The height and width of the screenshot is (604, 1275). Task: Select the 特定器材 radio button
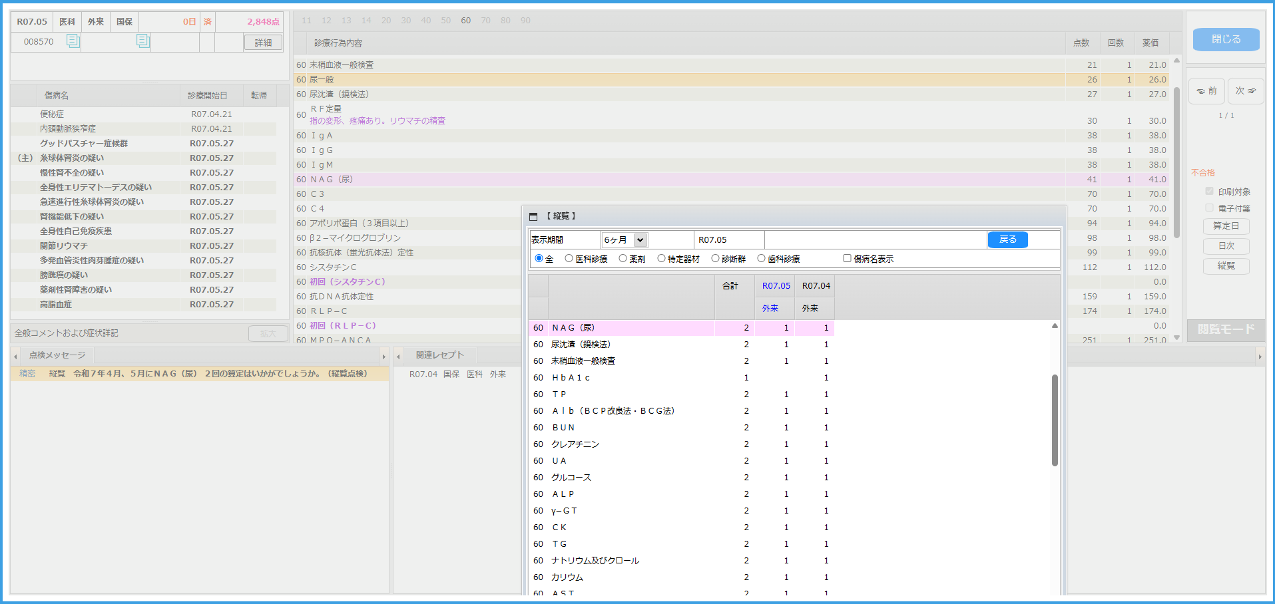click(x=661, y=258)
